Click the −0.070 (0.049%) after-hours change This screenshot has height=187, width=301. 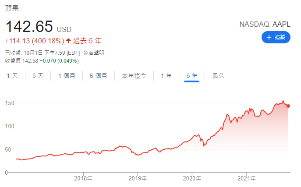point(59,61)
